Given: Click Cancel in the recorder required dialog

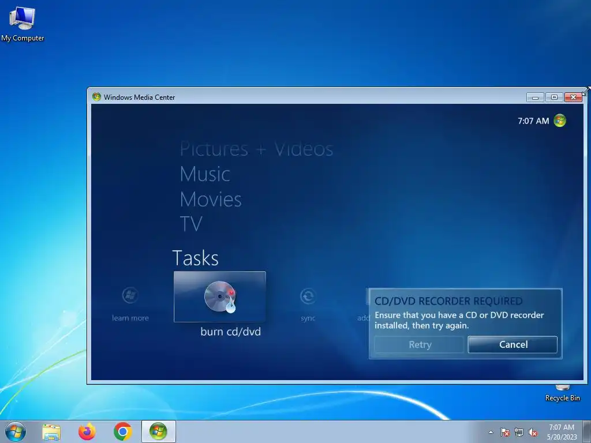Looking at the screenshot, I should pos(513,344).
